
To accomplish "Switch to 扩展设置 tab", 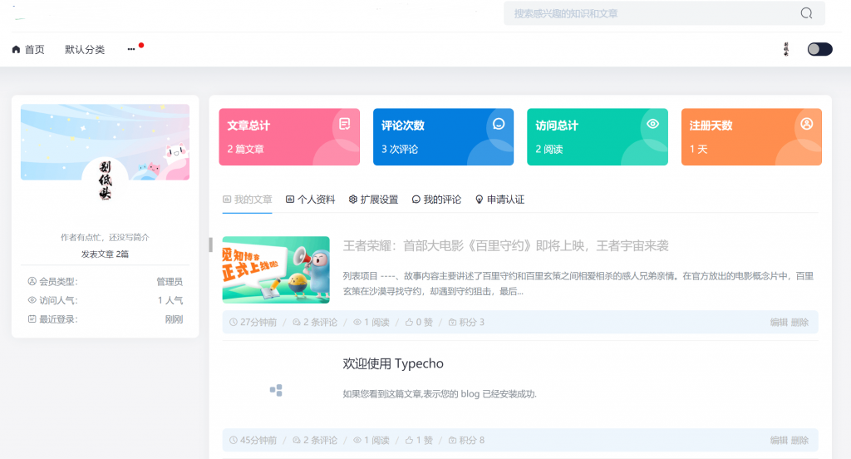I will [x=373, y=200].
